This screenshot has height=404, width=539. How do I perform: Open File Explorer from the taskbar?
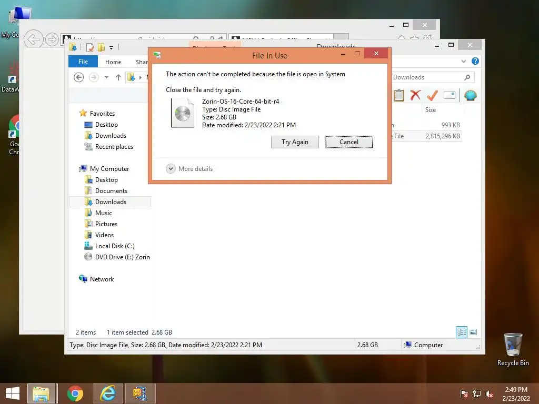coord(41,393)
